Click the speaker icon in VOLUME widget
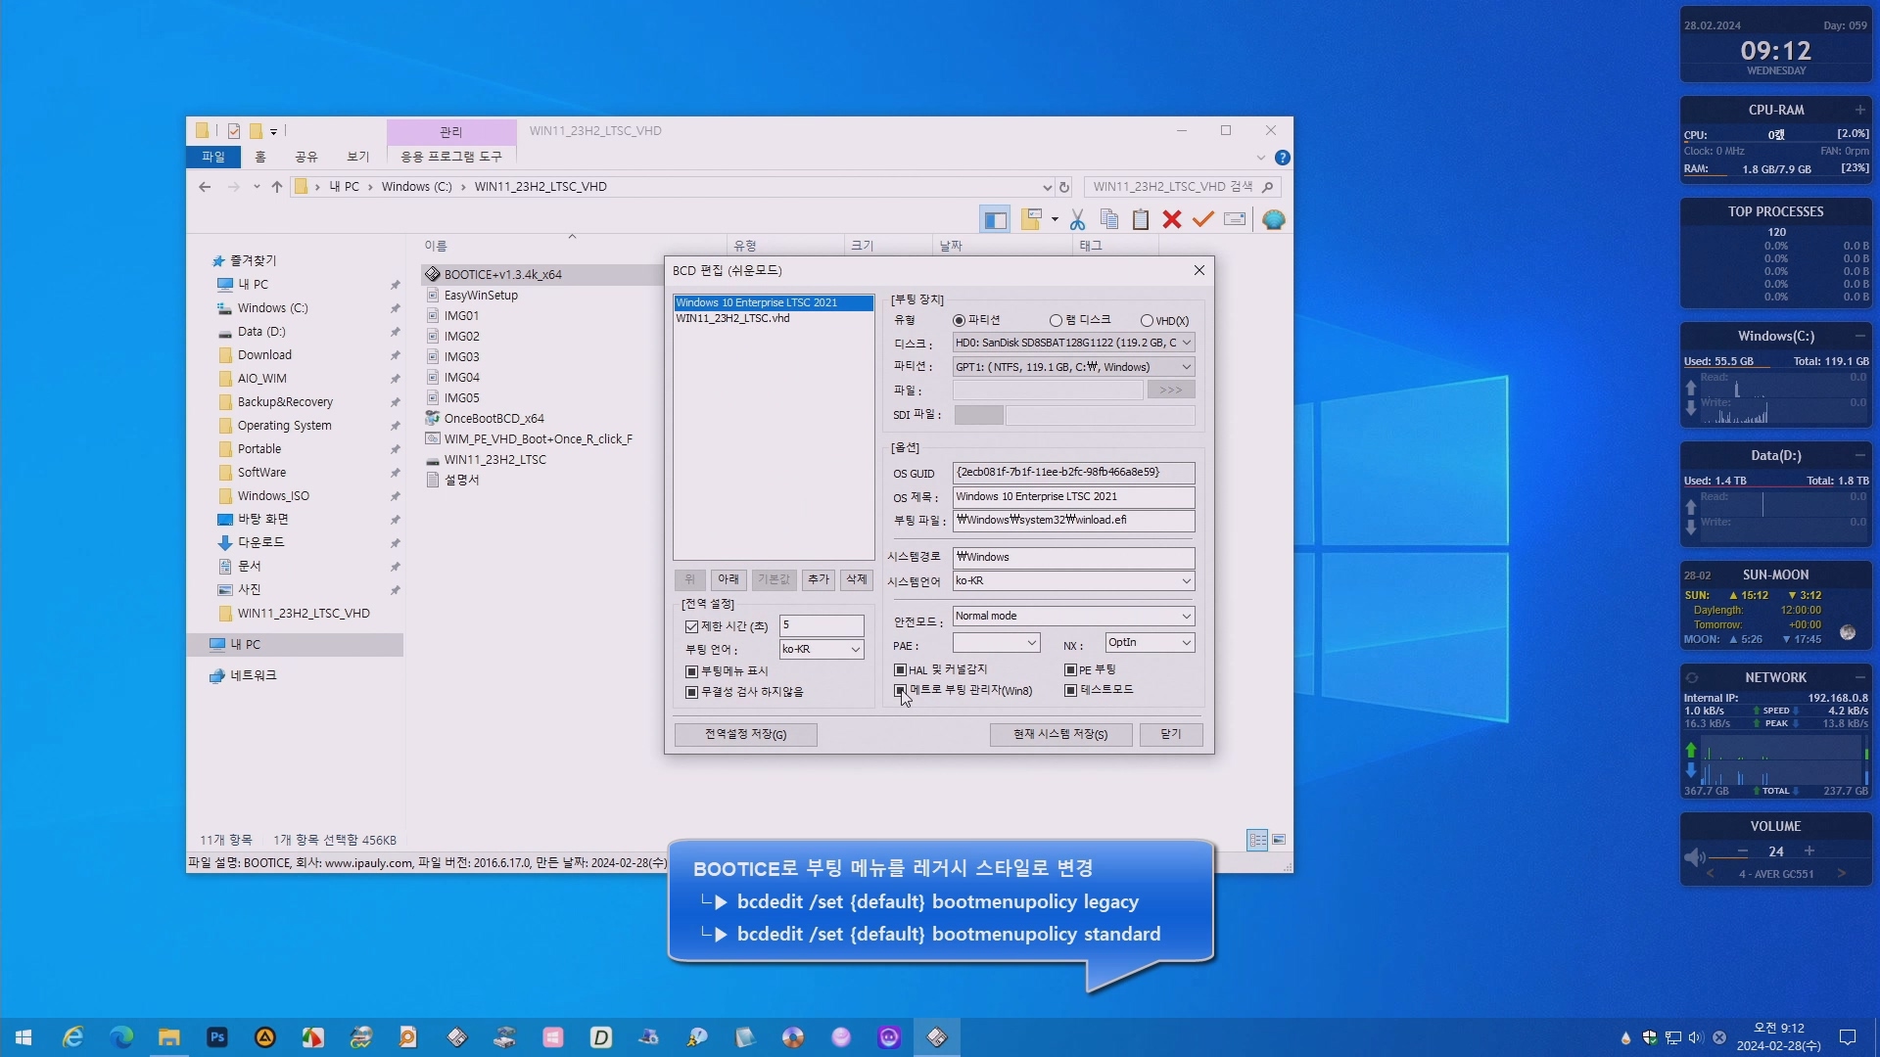1880x1057 pixels. [x=1695, y=857]
